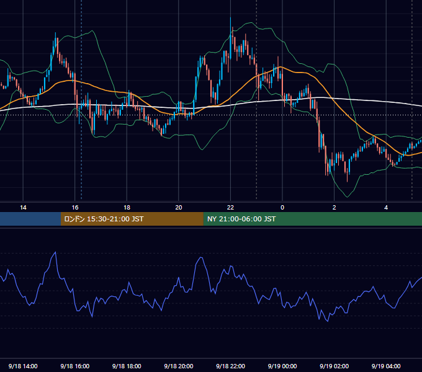The height and width of the screenshot is (372, 422).
Task: Click the 9/19 02:00 time label
Action: pyautogui.click(x=334, y=366)
